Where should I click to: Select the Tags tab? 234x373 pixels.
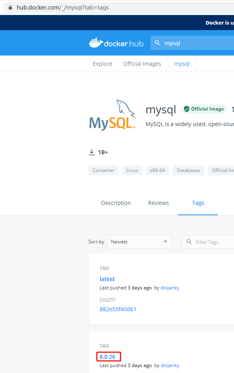tap(198, 203)
